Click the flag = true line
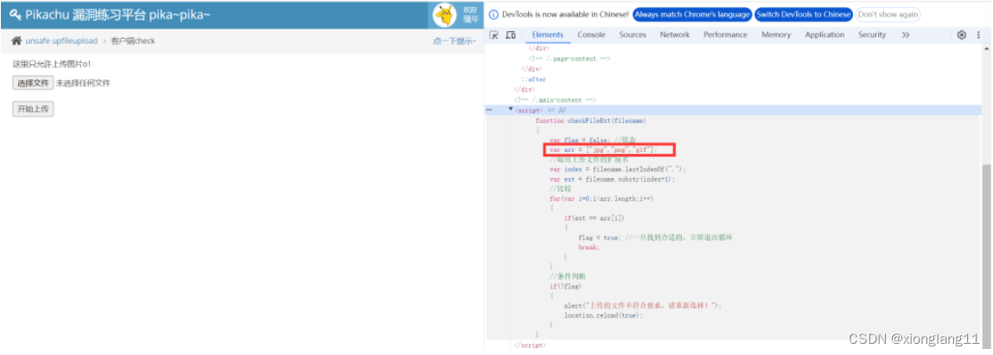The image size is (993, 355). 655,238
